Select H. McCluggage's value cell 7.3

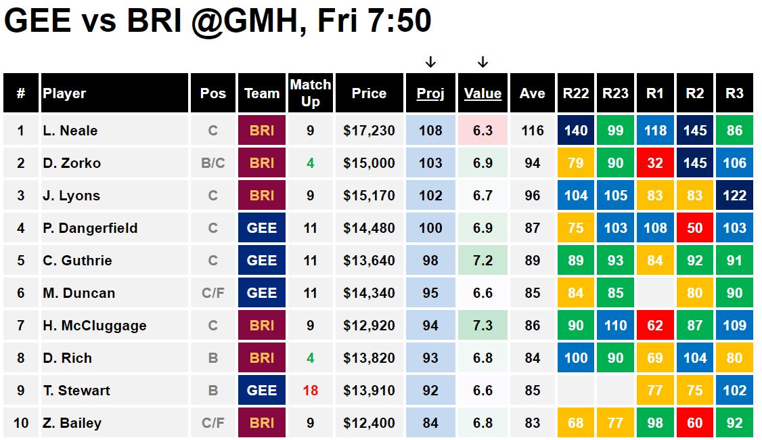[483, 325]
